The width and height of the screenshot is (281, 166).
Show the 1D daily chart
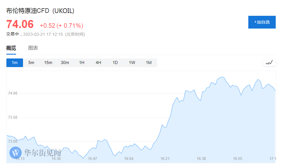coord(115,63)
